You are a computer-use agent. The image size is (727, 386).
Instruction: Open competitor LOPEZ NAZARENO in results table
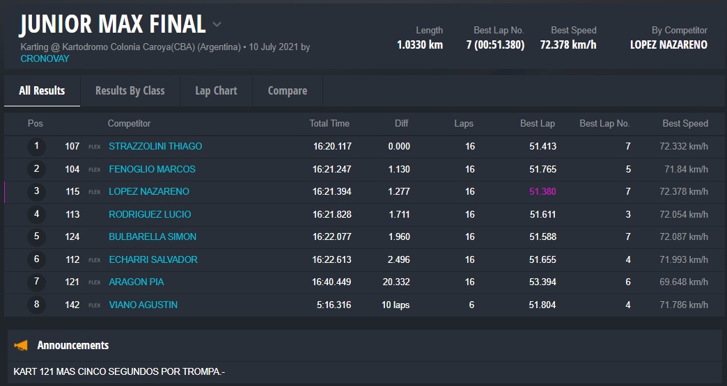tap(149, 192)
